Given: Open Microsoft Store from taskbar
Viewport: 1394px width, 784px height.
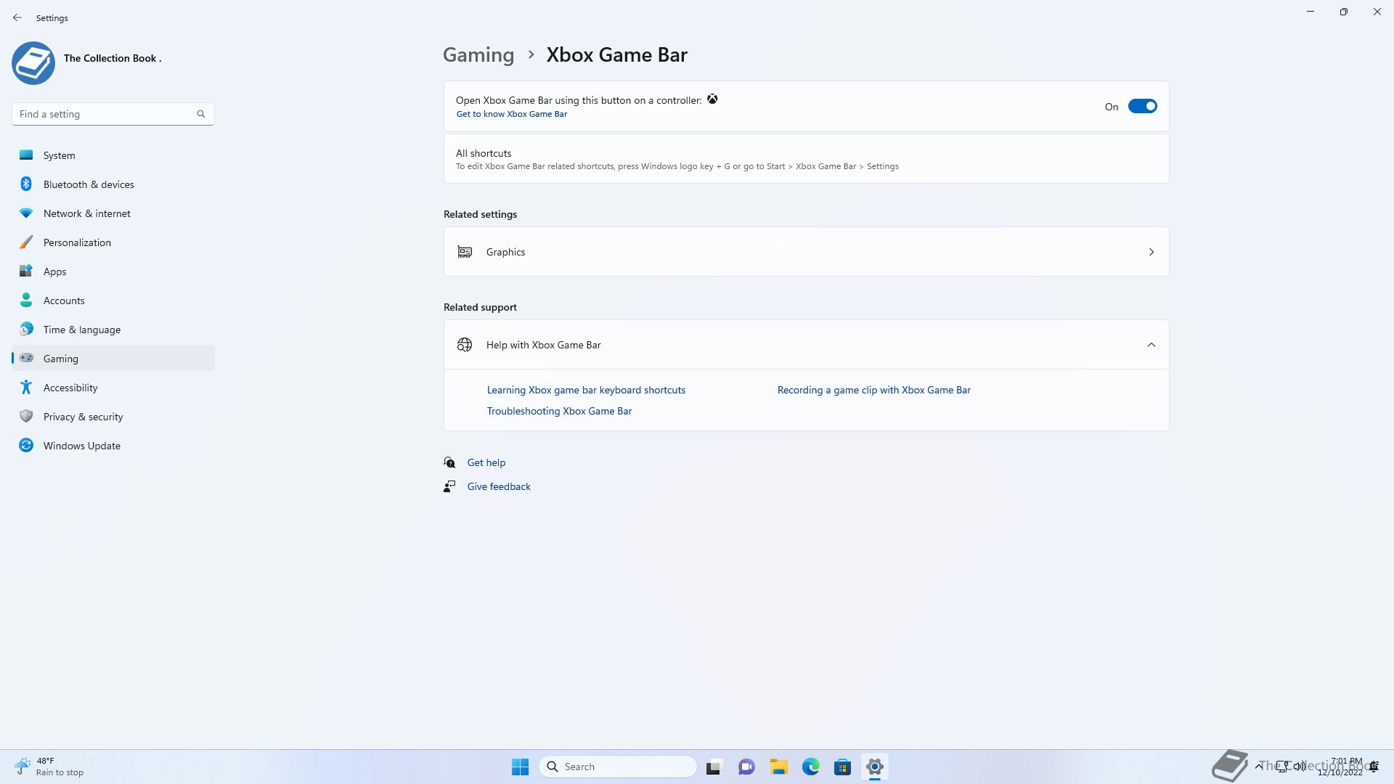Looking at the screenshot, I should 842,767.
